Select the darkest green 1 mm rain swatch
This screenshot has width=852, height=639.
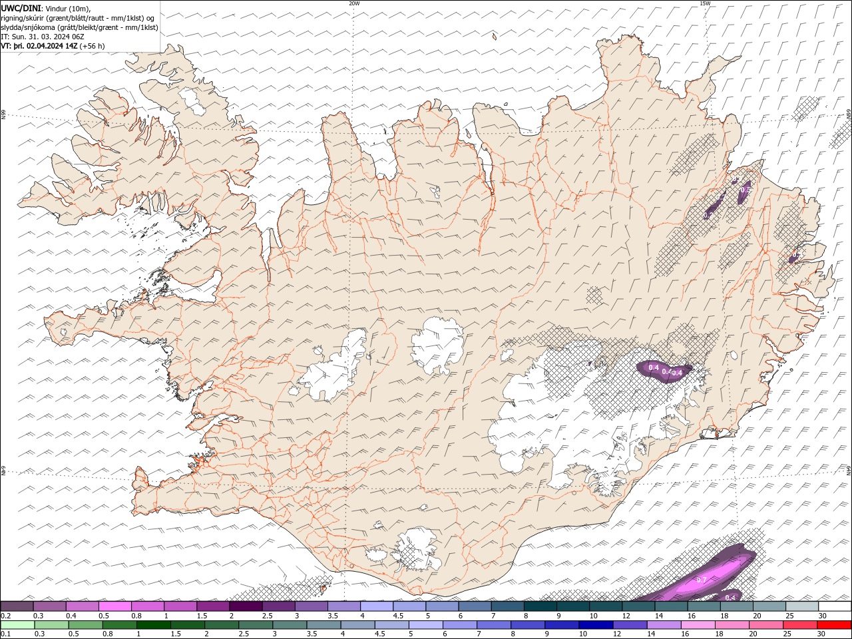pos(154,624)
